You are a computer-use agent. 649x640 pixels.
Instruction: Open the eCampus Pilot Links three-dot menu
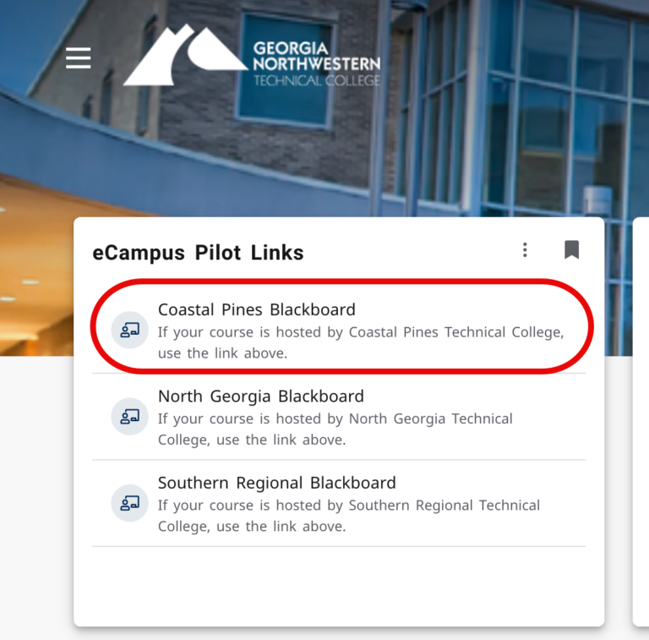tap(525, 249)
